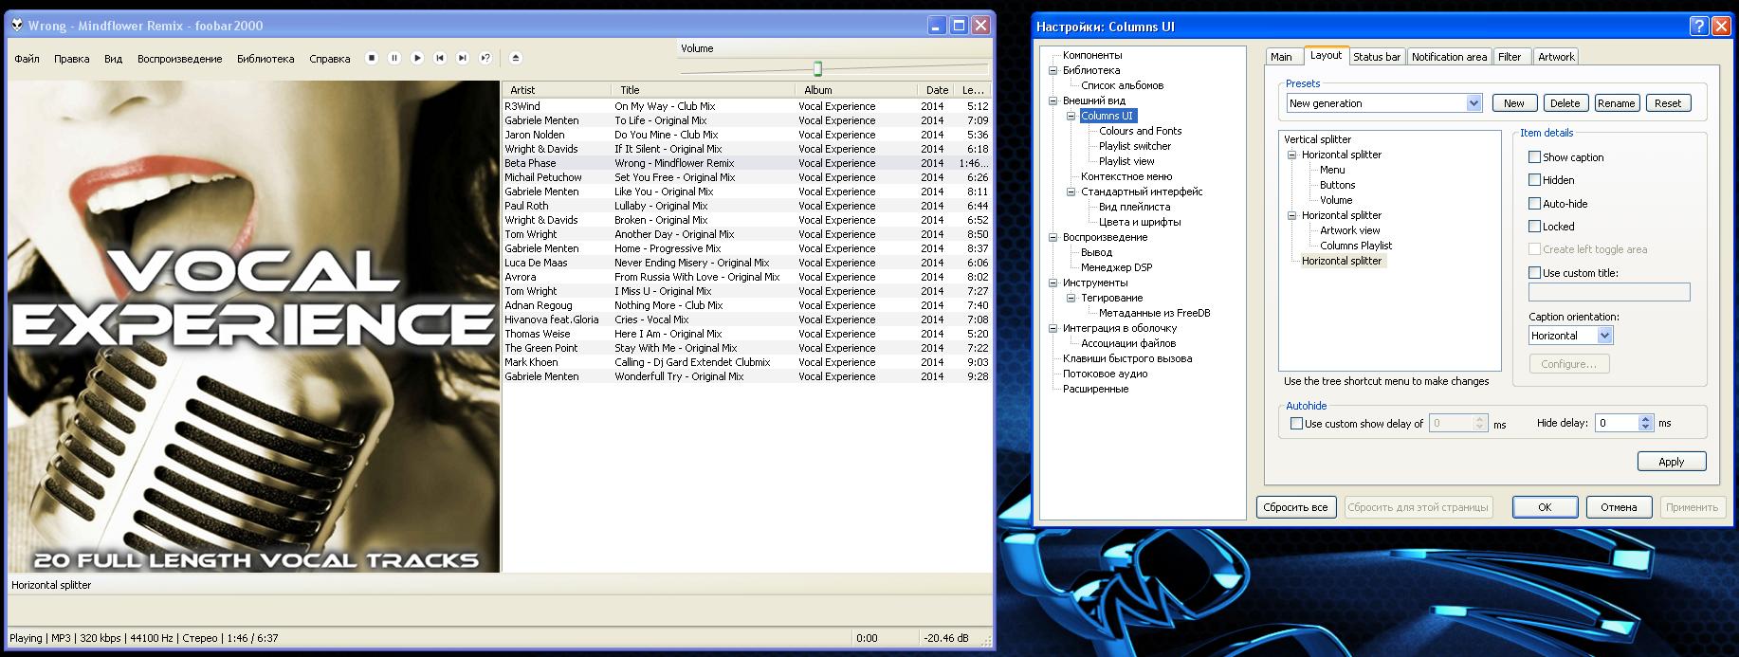Screen dimensions: 1739x657
Task: Click the Play button in toolbar
Action: tap(417, 58)
